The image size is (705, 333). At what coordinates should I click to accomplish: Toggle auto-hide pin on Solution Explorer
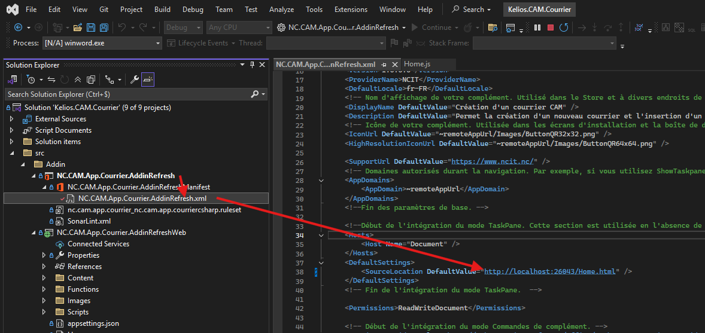coord(253,65)
